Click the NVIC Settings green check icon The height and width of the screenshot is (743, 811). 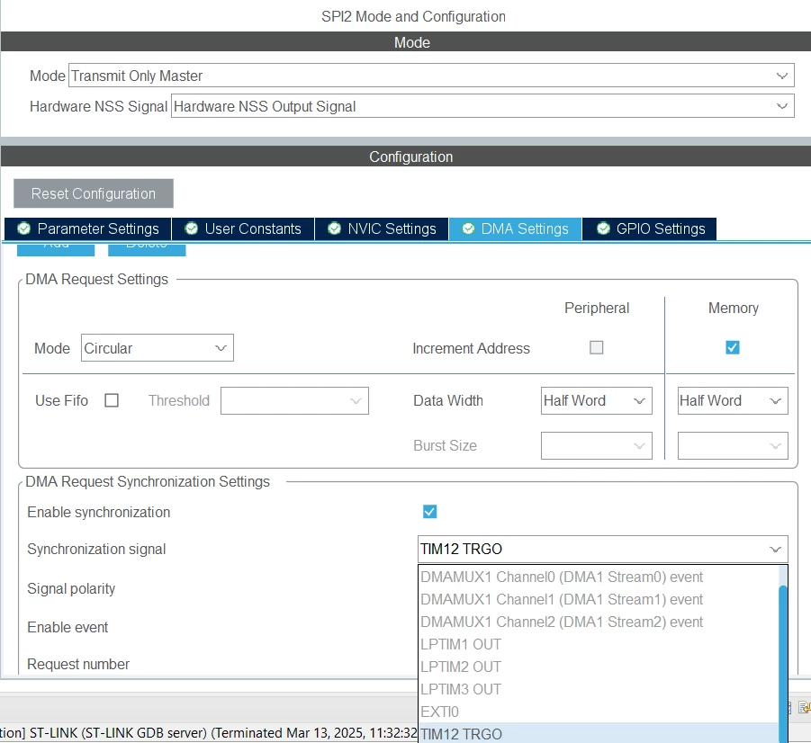tap(335, 228)
